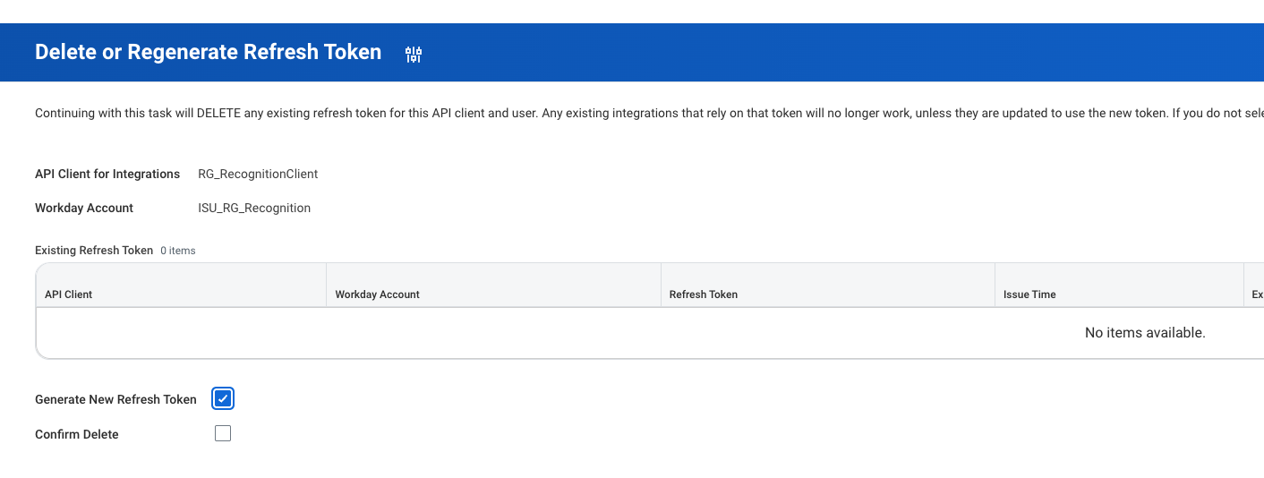Open the related actions icon beside the title

pyautogui.click(x=413, y=55)
